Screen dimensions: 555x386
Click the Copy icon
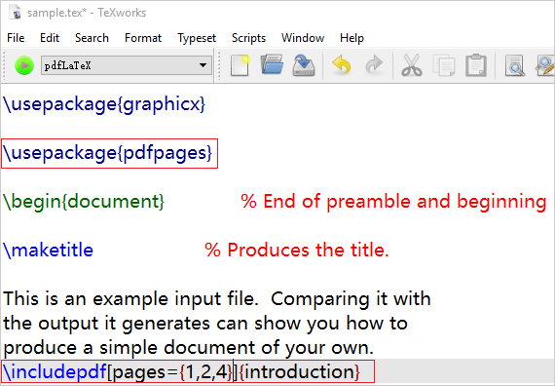(x=444, y=65)
